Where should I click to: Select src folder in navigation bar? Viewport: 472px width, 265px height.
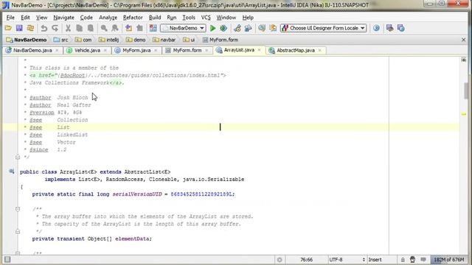click(60, 40)
